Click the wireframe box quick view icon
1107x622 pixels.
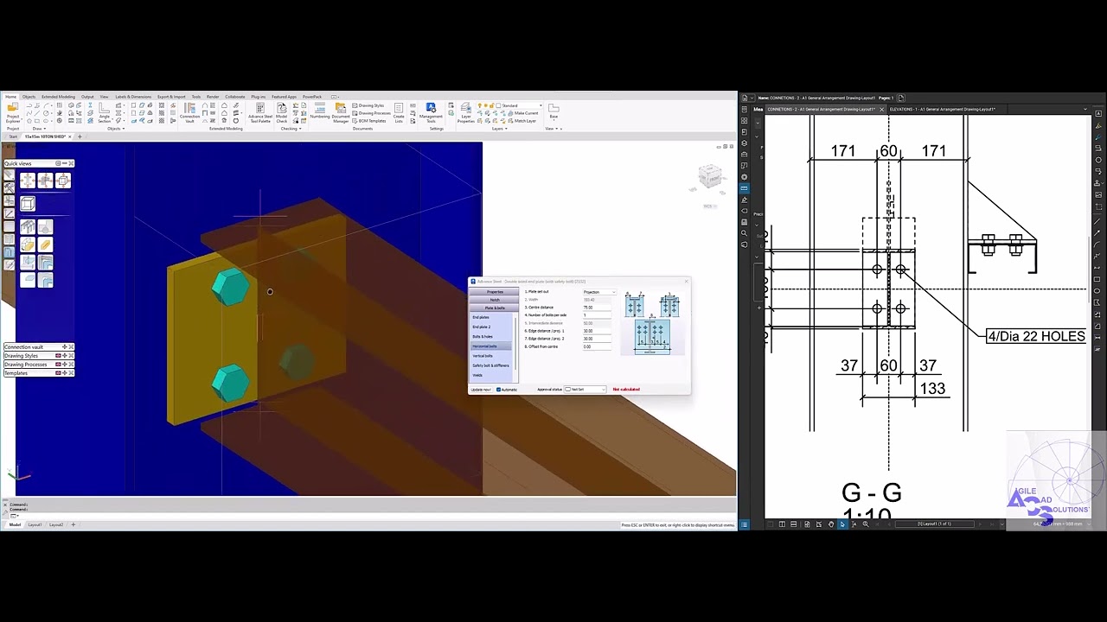[x=28, y=203]
